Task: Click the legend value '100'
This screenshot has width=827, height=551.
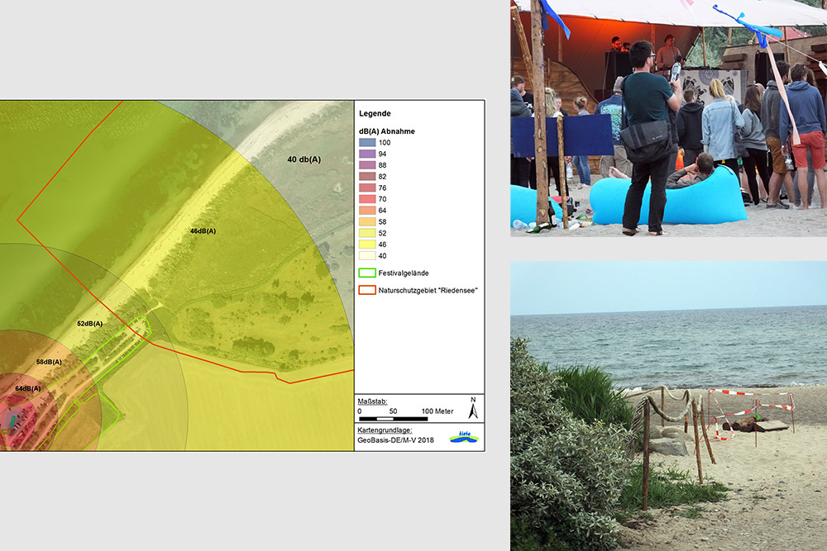Action: coord(385,142)
